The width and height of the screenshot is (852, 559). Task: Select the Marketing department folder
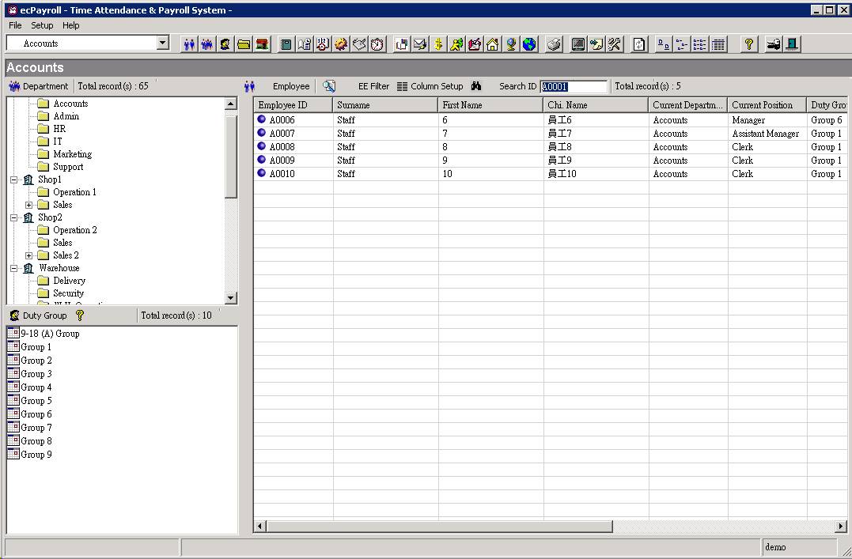tap(72, 154)
